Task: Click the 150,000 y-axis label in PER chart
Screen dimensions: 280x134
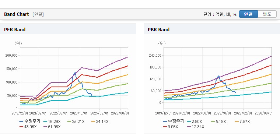Action: coord(11,69)
